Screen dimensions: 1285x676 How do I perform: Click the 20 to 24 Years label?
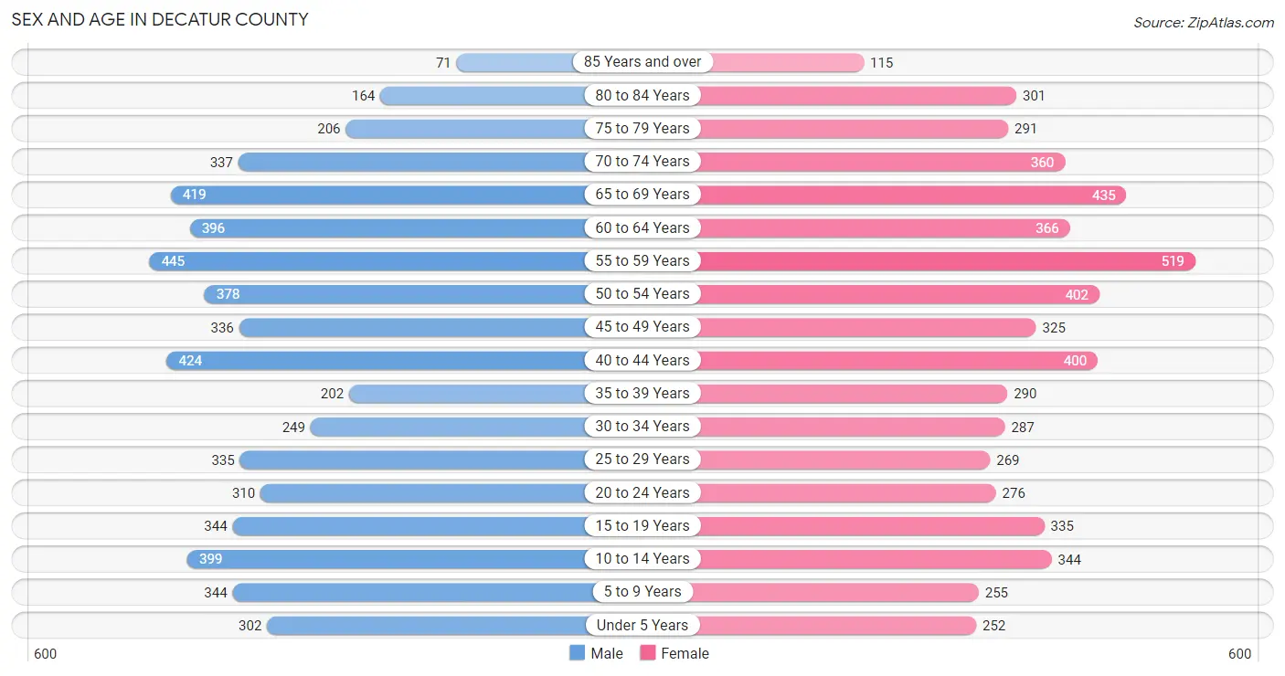click(x=642, y=493)
